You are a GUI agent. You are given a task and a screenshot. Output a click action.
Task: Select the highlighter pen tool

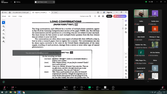[3, 30]
